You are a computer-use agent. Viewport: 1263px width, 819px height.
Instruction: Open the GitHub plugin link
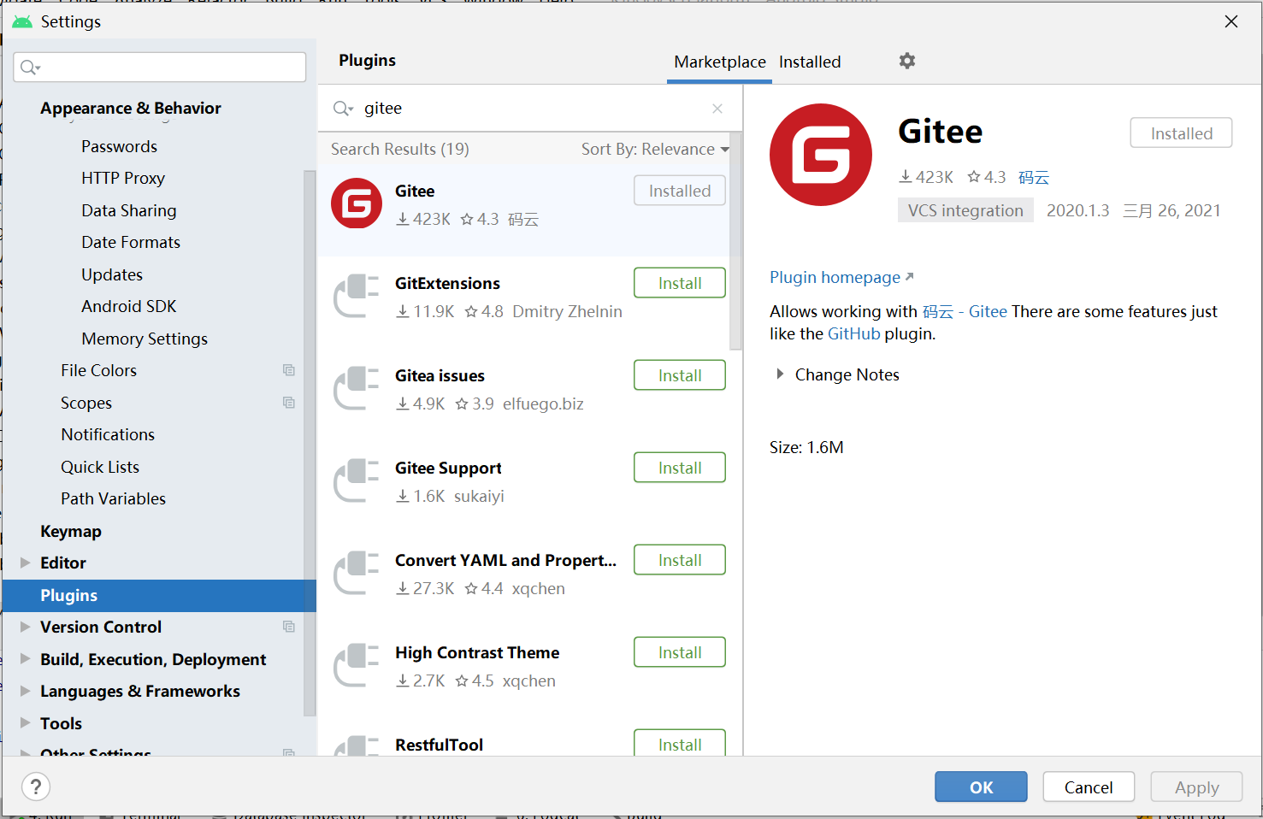tap(853, 333)
